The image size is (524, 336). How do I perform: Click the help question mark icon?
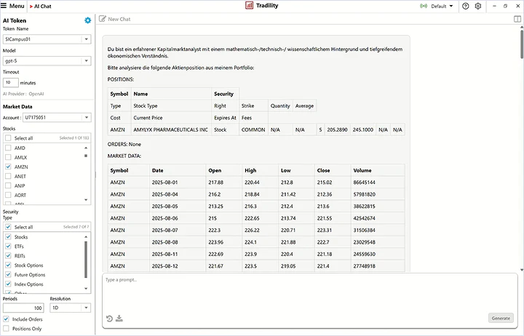(466, 6)
